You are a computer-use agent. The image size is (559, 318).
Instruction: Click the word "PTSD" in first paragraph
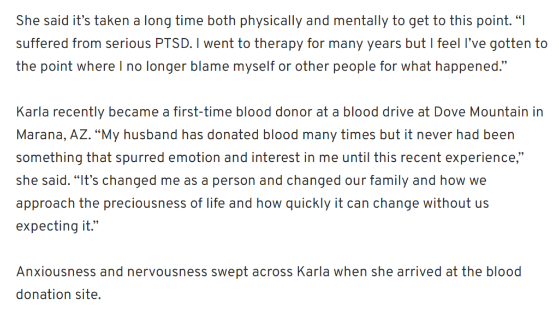173,44
